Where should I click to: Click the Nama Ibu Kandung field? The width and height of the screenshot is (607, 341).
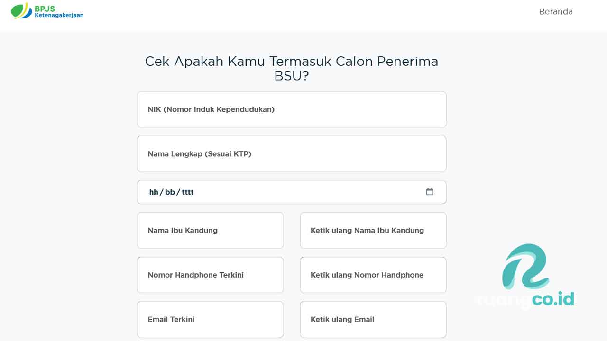[x=210, y=231]
